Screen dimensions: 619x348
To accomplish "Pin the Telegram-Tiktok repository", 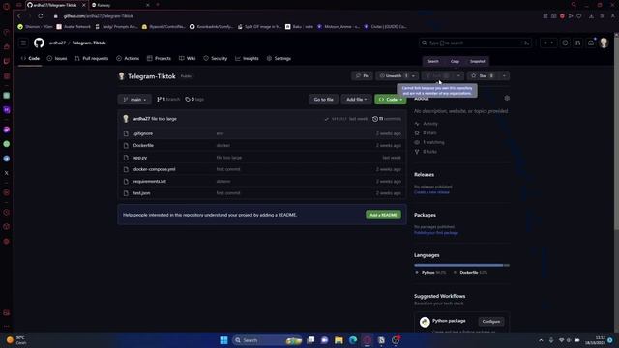I will point(362,75).
